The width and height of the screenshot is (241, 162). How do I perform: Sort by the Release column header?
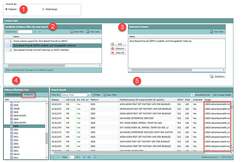58,100
